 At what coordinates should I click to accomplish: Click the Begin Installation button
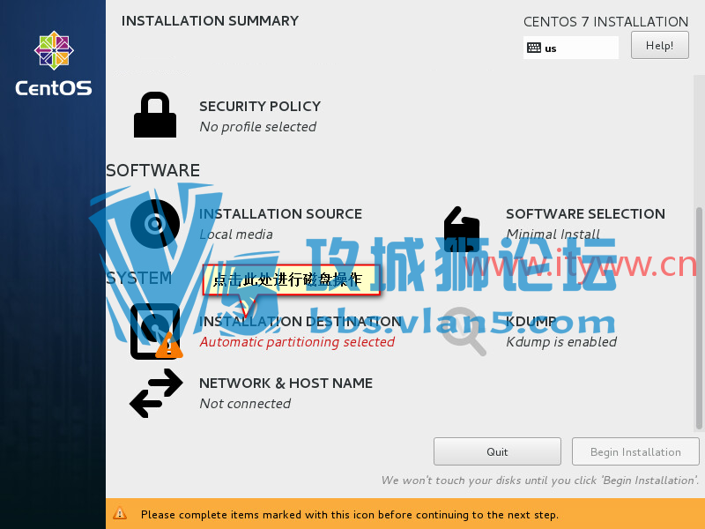(635, 451)
